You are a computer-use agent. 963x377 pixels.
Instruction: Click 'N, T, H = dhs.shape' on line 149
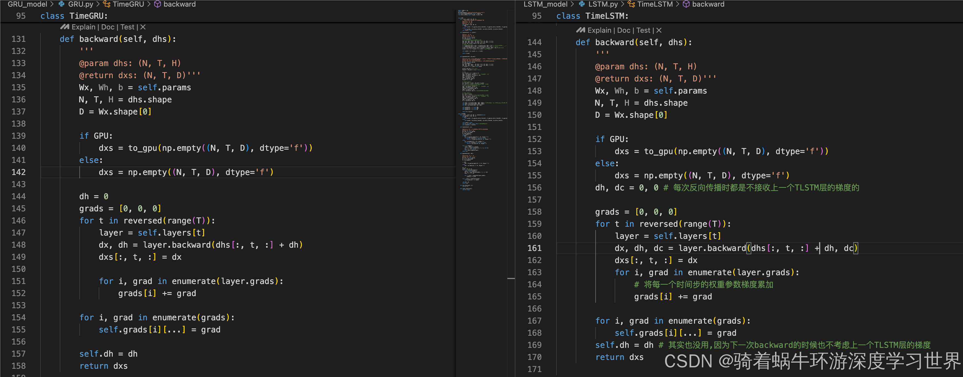[x=641, y=103]
